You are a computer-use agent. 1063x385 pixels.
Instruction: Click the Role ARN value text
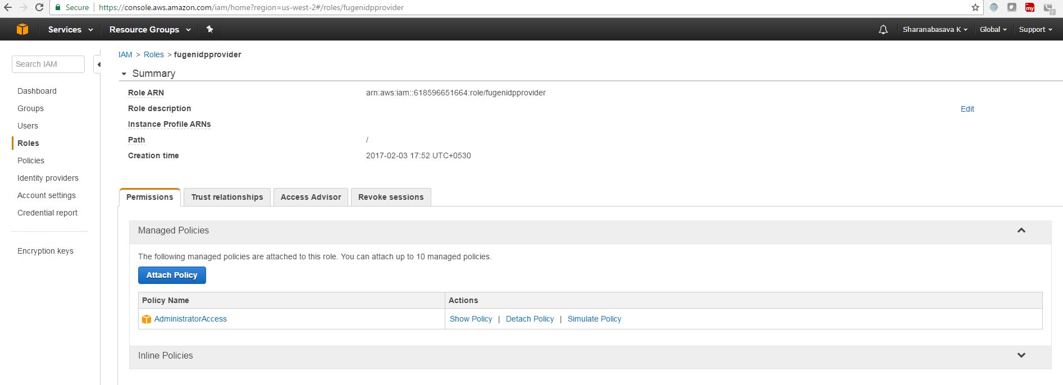tap(455, 93)
